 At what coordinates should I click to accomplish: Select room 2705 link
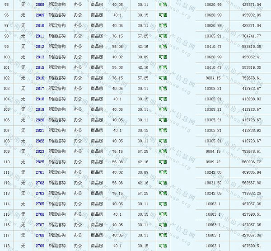[40, 204]
